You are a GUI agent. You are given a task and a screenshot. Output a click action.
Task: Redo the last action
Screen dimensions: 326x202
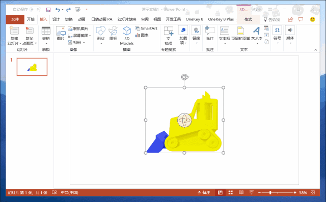tap(68, 10)
